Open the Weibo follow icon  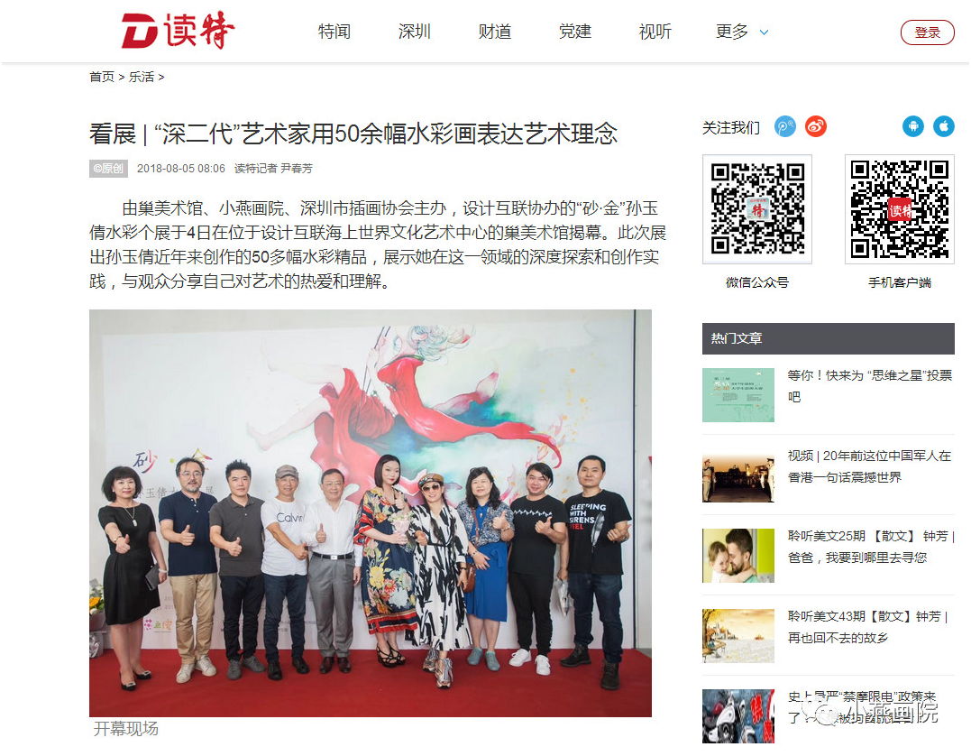[x=816, y=127]
